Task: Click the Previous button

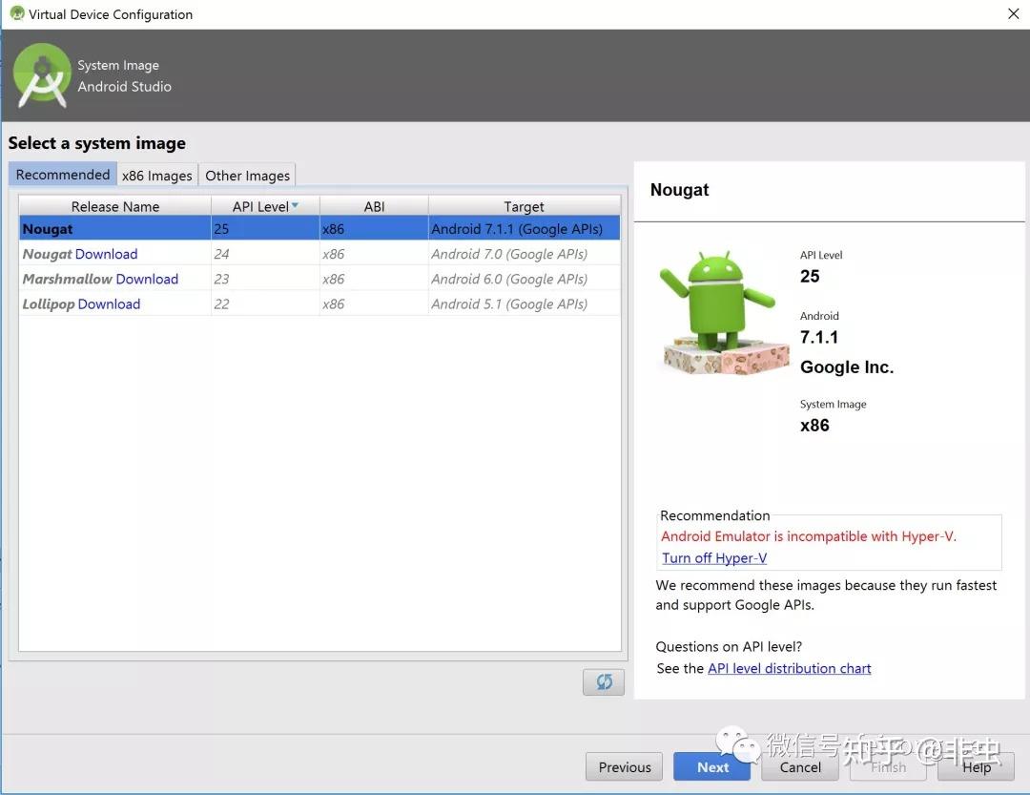Action: pyautogui.click(x=624, y=766)
